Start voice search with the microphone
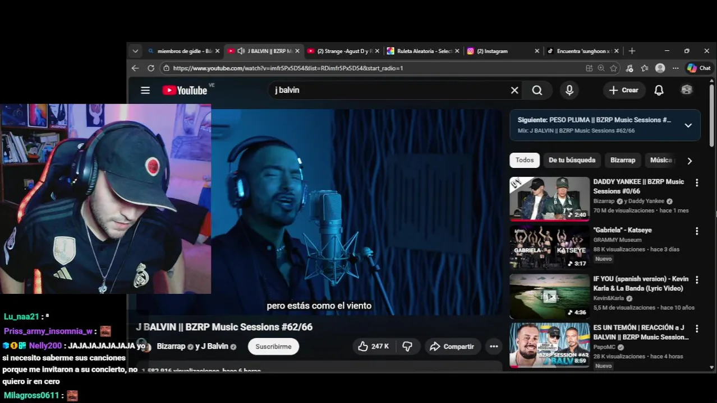 [569, 90]
